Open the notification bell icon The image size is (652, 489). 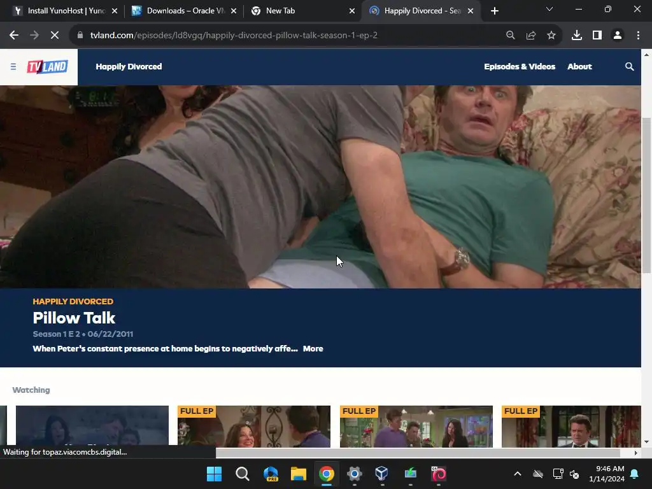coord(635,474)
